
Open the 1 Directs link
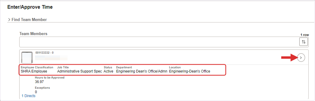[x=28, y=96]
